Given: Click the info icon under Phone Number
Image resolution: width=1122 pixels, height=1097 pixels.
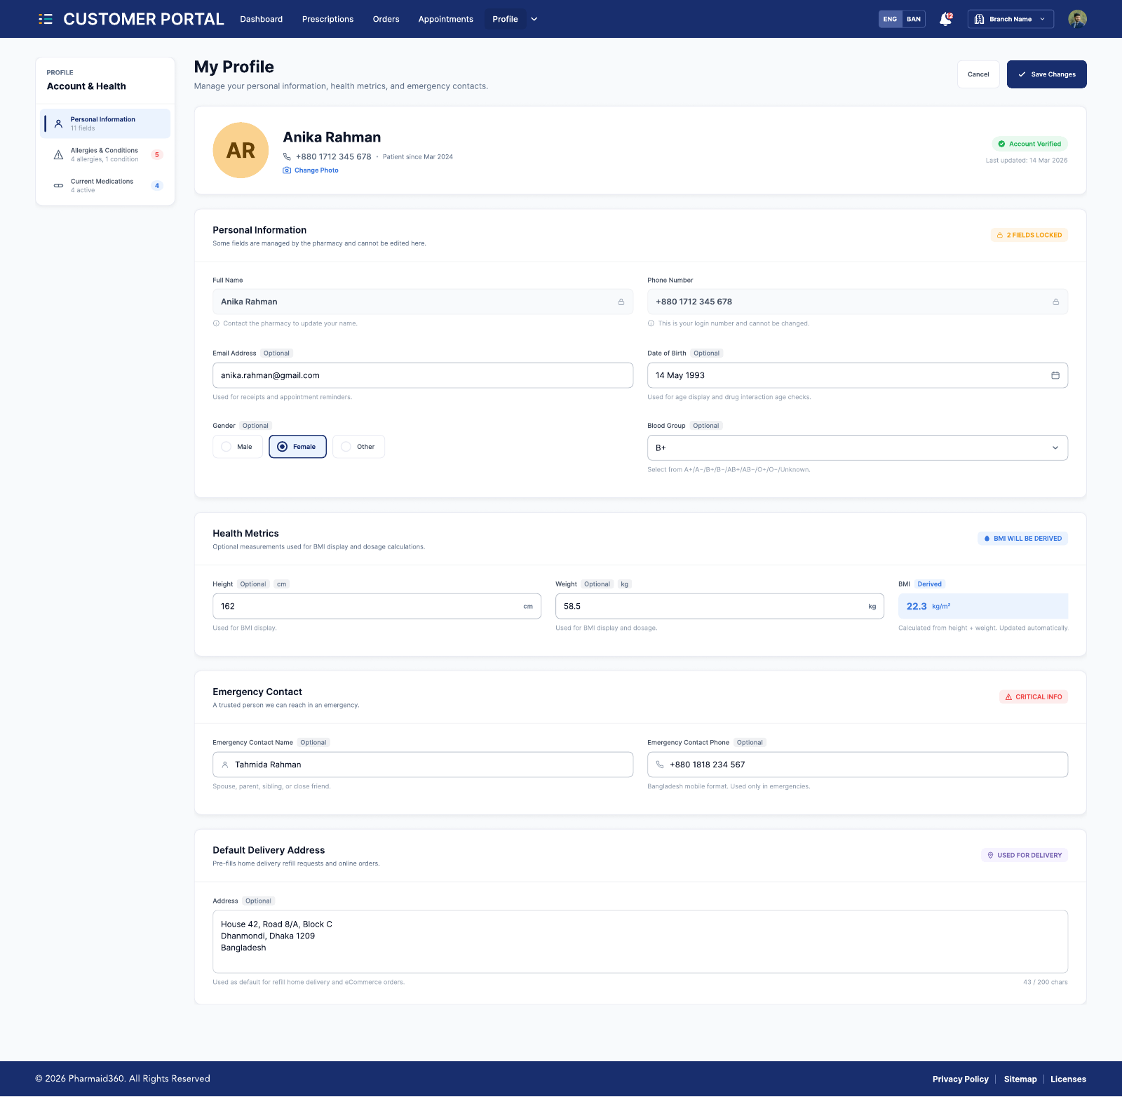Looking at the screenshot, I should click(x=651, y=324).
